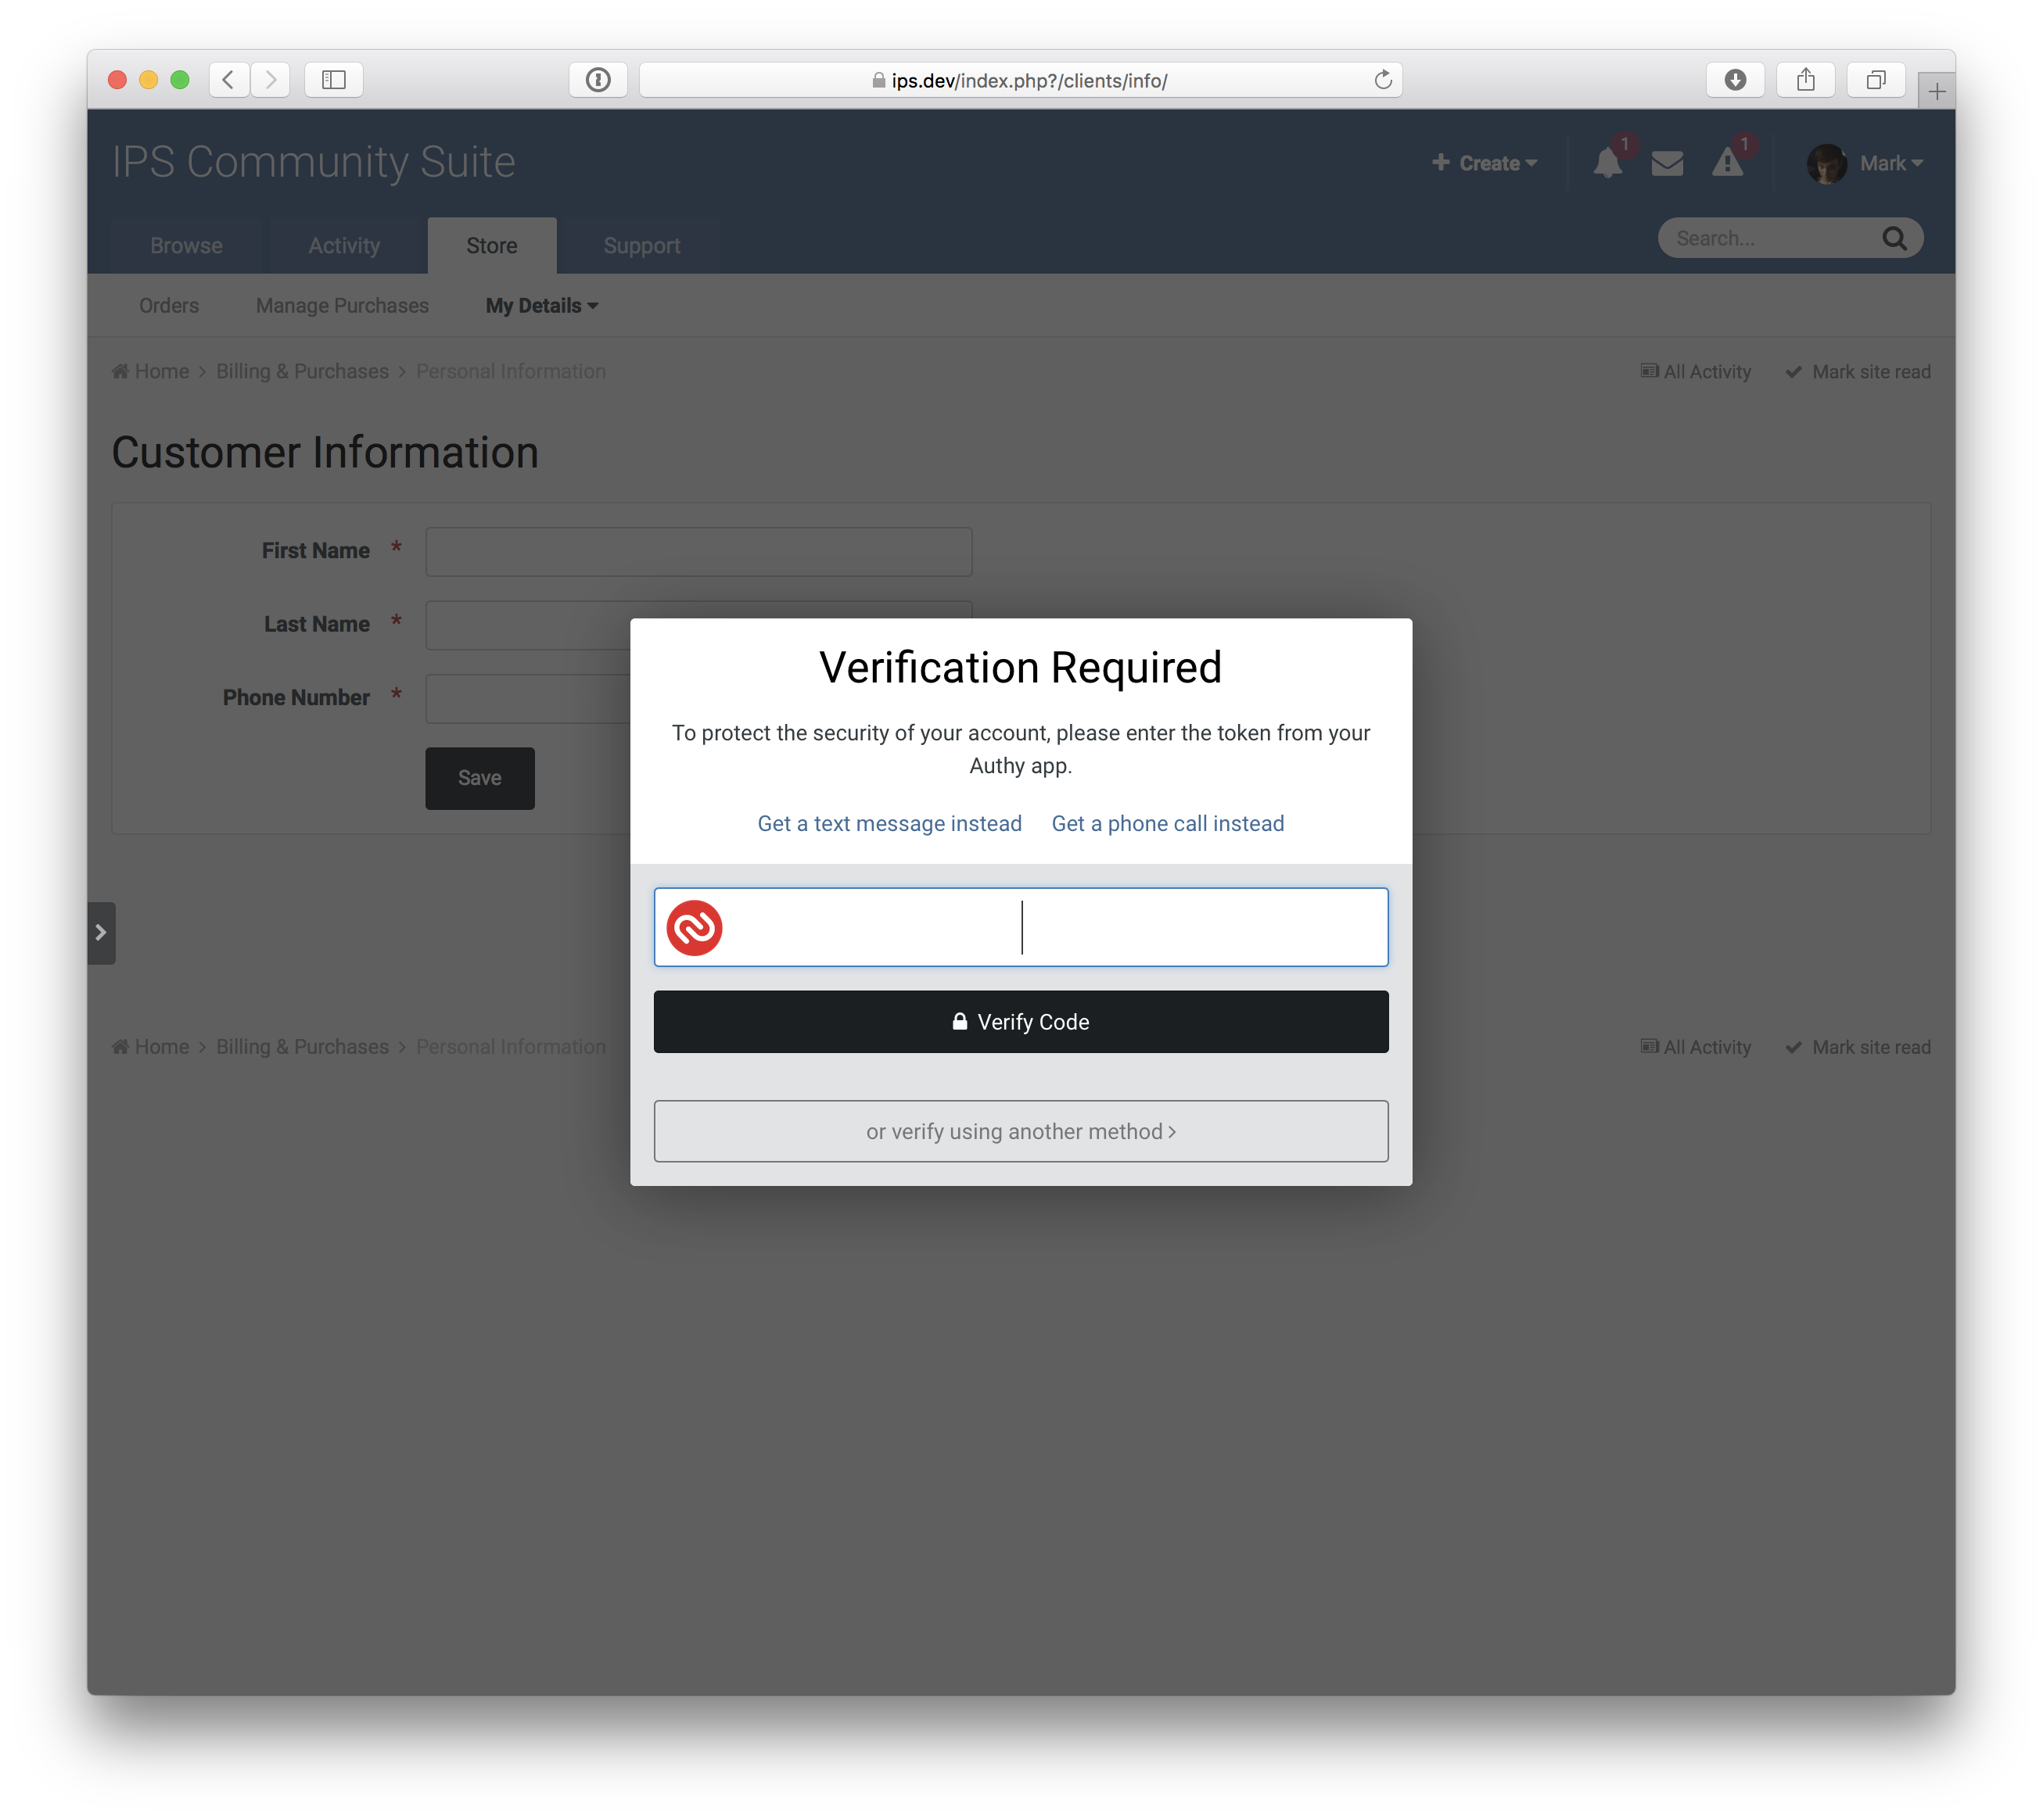This screenshot has width=2043, height=1820.
Task: Click the Verify Code button
Action: tap(1021, 1022)
